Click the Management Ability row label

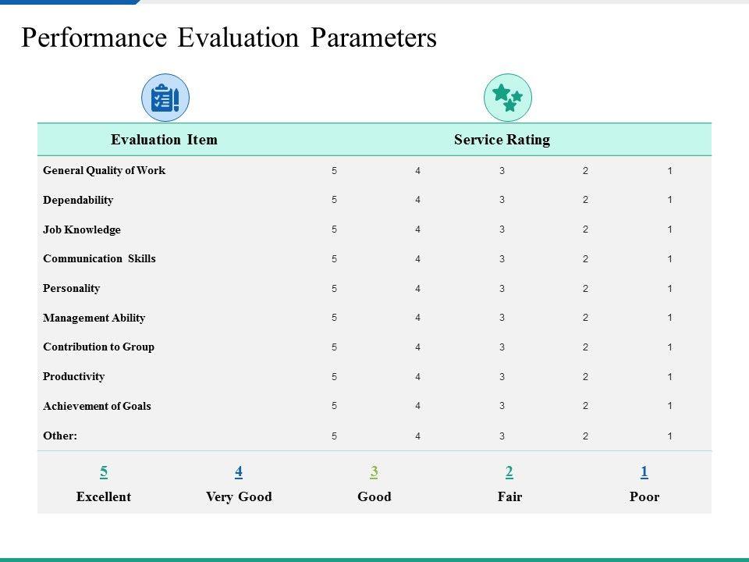click(94, 318)
